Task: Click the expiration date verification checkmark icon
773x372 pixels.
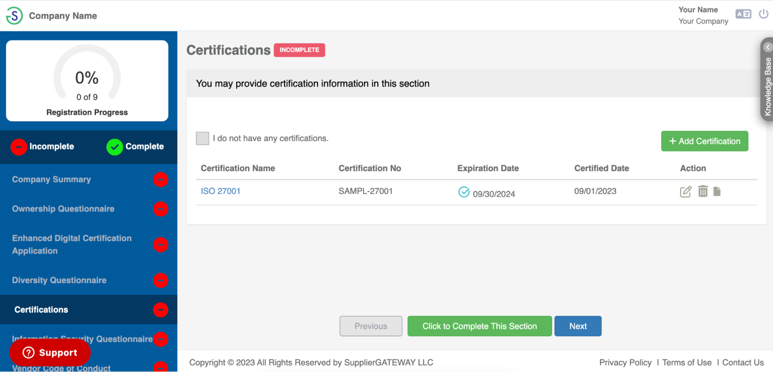Action: pyautogui.click(x=463, y=192)
